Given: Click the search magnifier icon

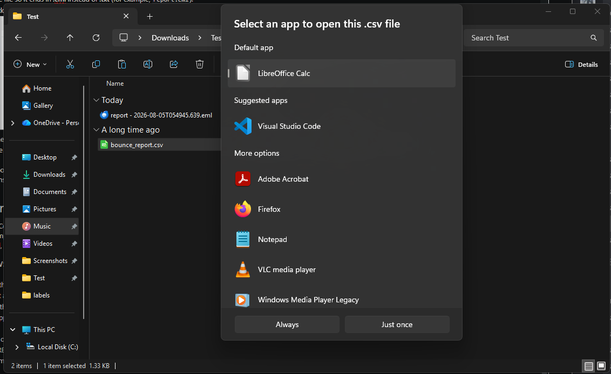Looking at the screenshot, I should point(594,38).
